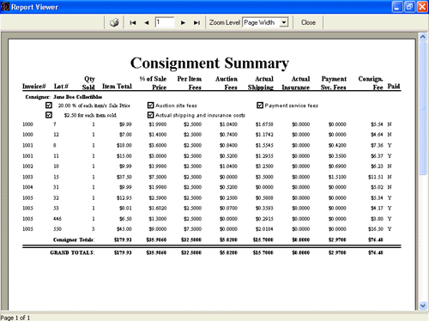Click the Item Total column header
Image resolution: width=429 pixels, height=321 pixels.
pyautogui.click(x=117, y=86)
